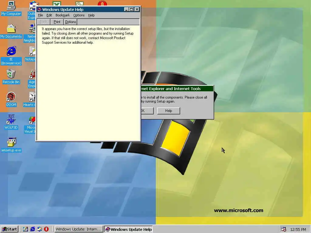Viewport: 311px width, 233px height.
Task: Click OK in the setup error dialog
Action: click(147, 111)
